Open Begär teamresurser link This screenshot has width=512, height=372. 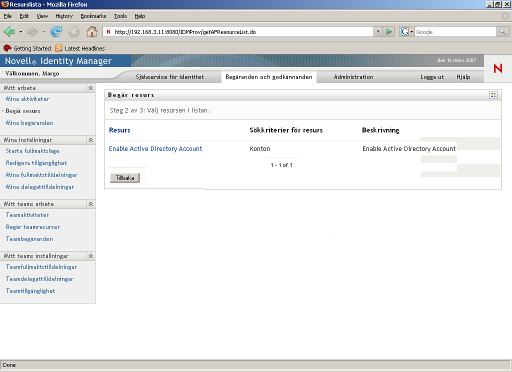33,227
